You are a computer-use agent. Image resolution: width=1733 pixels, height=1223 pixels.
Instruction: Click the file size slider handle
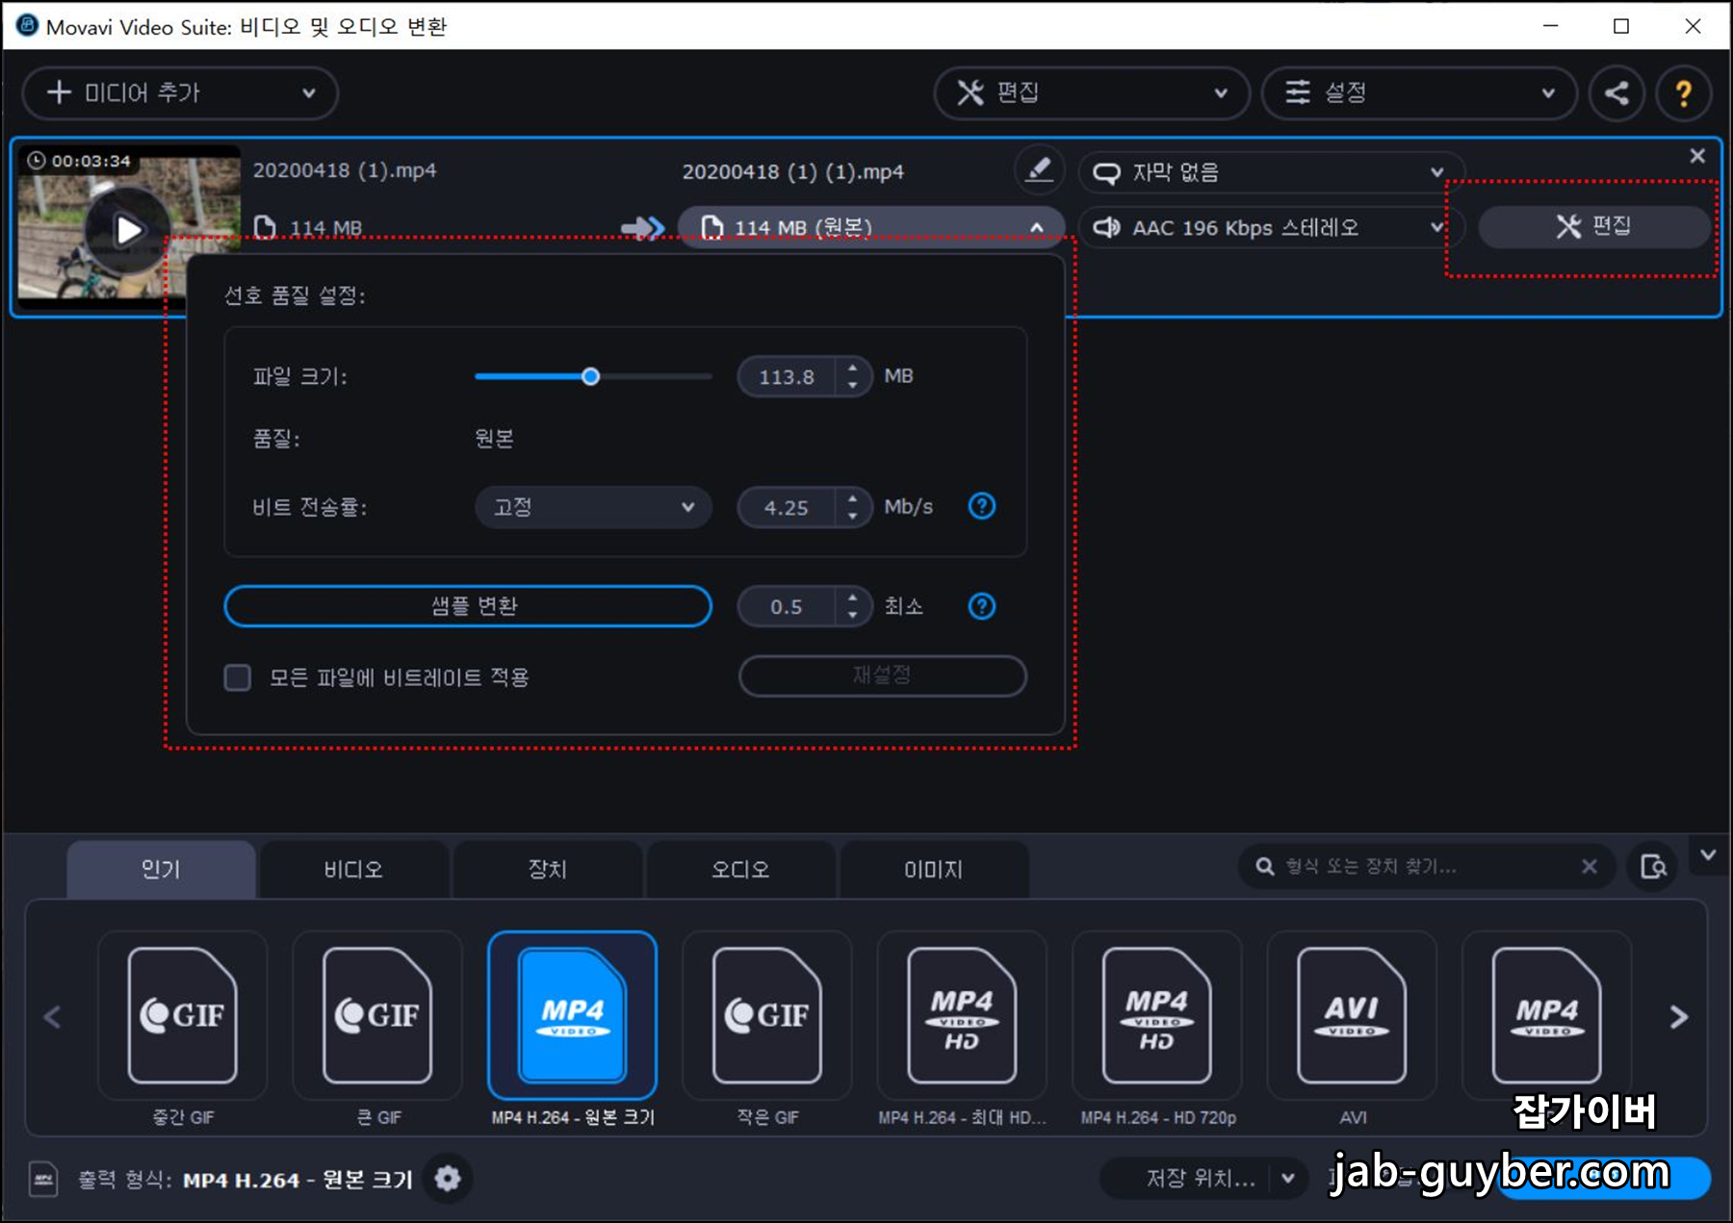point(591,376)
